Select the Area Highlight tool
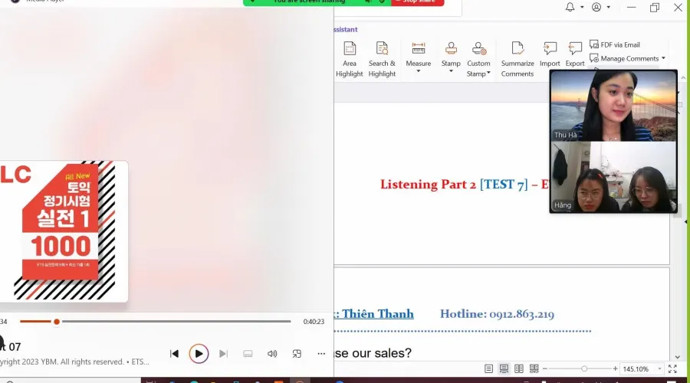The height and width of the screenshot is (383, 690). click(x=350, y=60)
